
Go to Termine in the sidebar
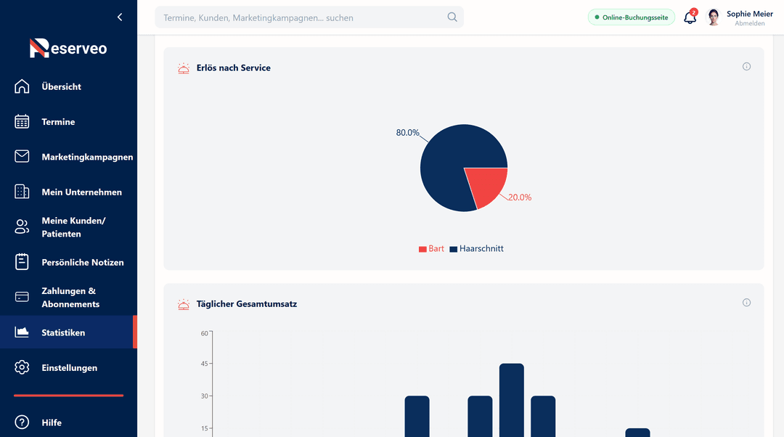click(68, 121)
